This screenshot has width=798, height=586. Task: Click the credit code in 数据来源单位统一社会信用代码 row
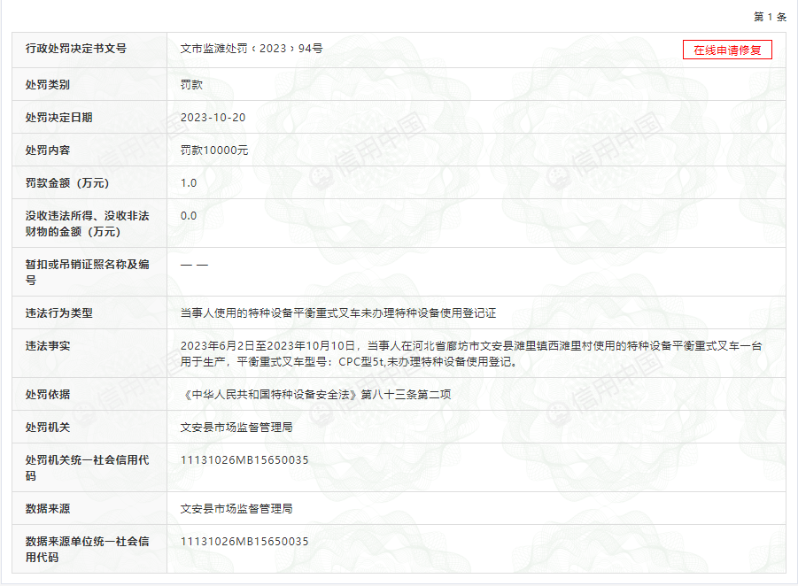pyautogui.click(x=244, y=541)
